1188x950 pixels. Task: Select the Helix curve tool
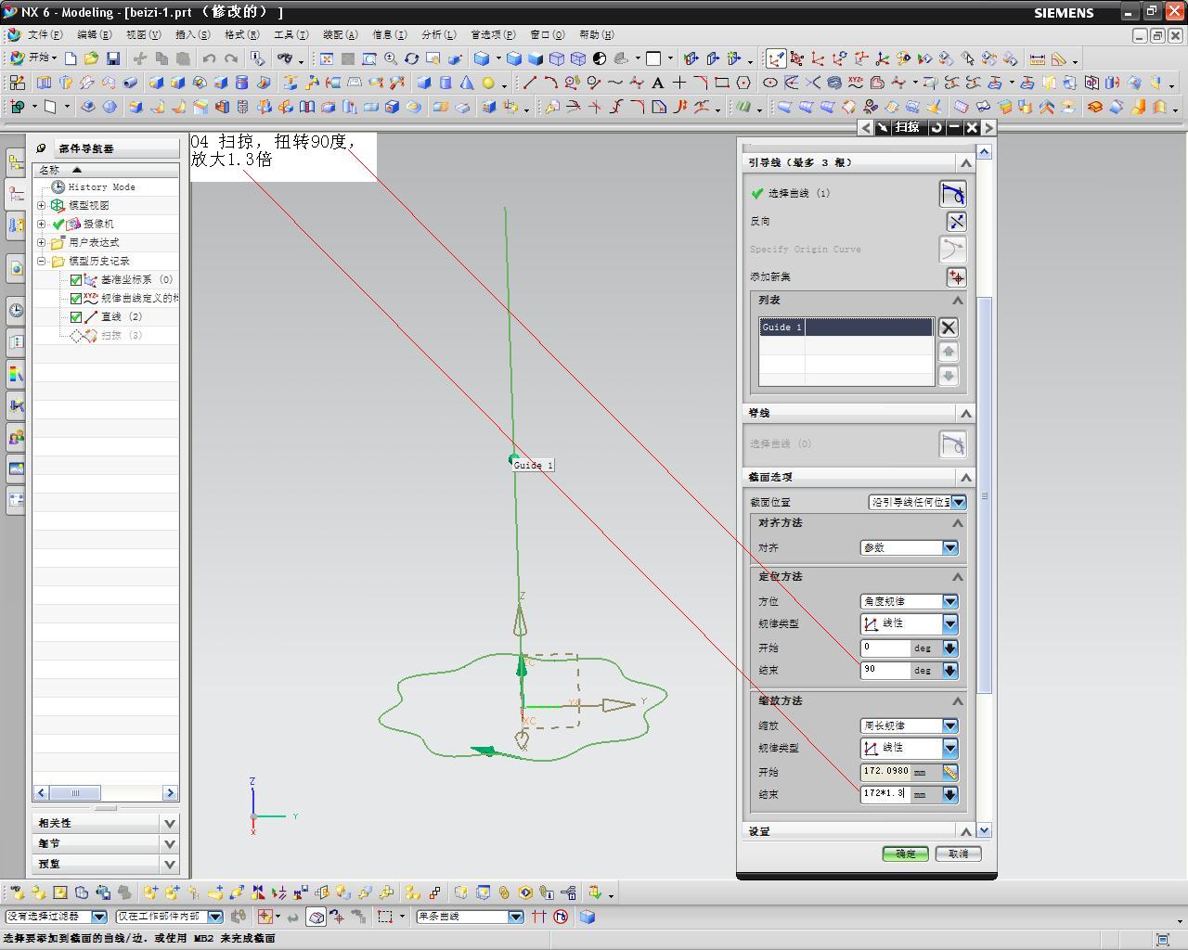834,83
